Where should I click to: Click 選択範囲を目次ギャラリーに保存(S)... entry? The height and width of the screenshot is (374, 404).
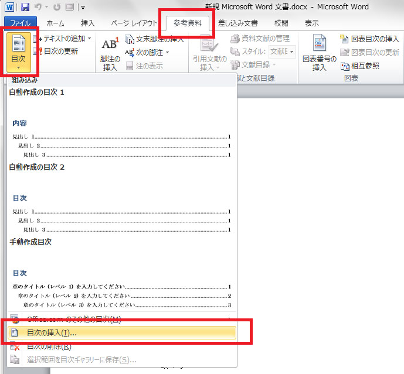click(121, 359)
